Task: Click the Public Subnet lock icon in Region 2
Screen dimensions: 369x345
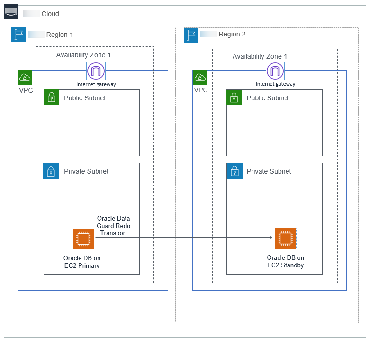Action: tap(234, 97)
